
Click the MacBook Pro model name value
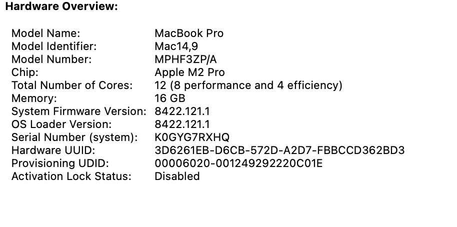pyautogui.click(x=189, y=33)
